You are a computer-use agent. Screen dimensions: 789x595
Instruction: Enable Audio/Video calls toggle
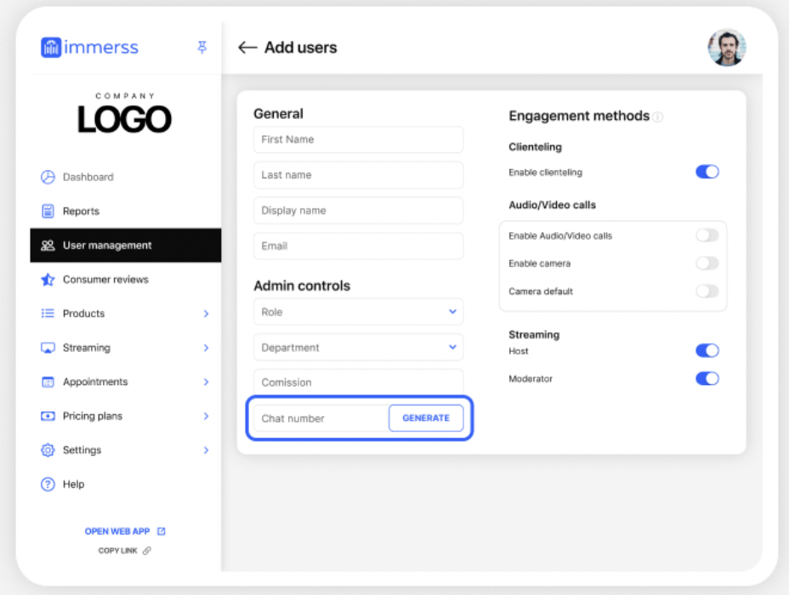tap(707, 235)
